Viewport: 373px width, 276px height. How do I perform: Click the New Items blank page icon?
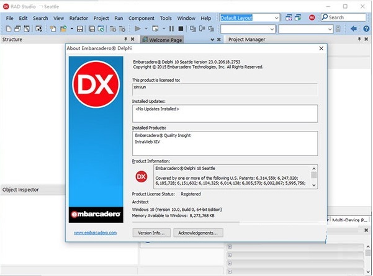click(x=8, y=29)
